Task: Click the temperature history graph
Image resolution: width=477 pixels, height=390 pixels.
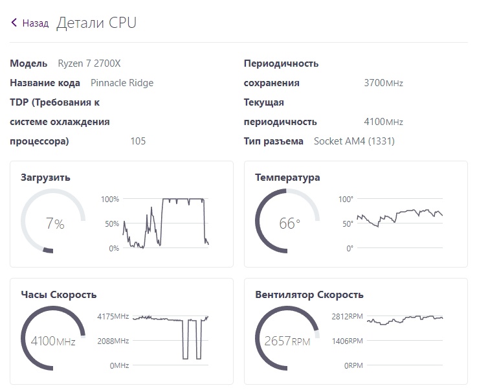Action: (400, 223)
